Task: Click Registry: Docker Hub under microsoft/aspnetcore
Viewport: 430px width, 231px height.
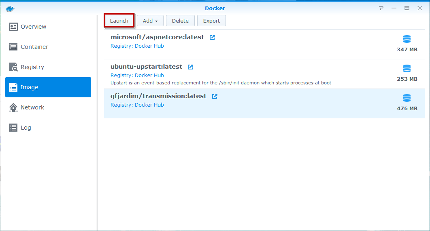Action: [x=137, y=46]
